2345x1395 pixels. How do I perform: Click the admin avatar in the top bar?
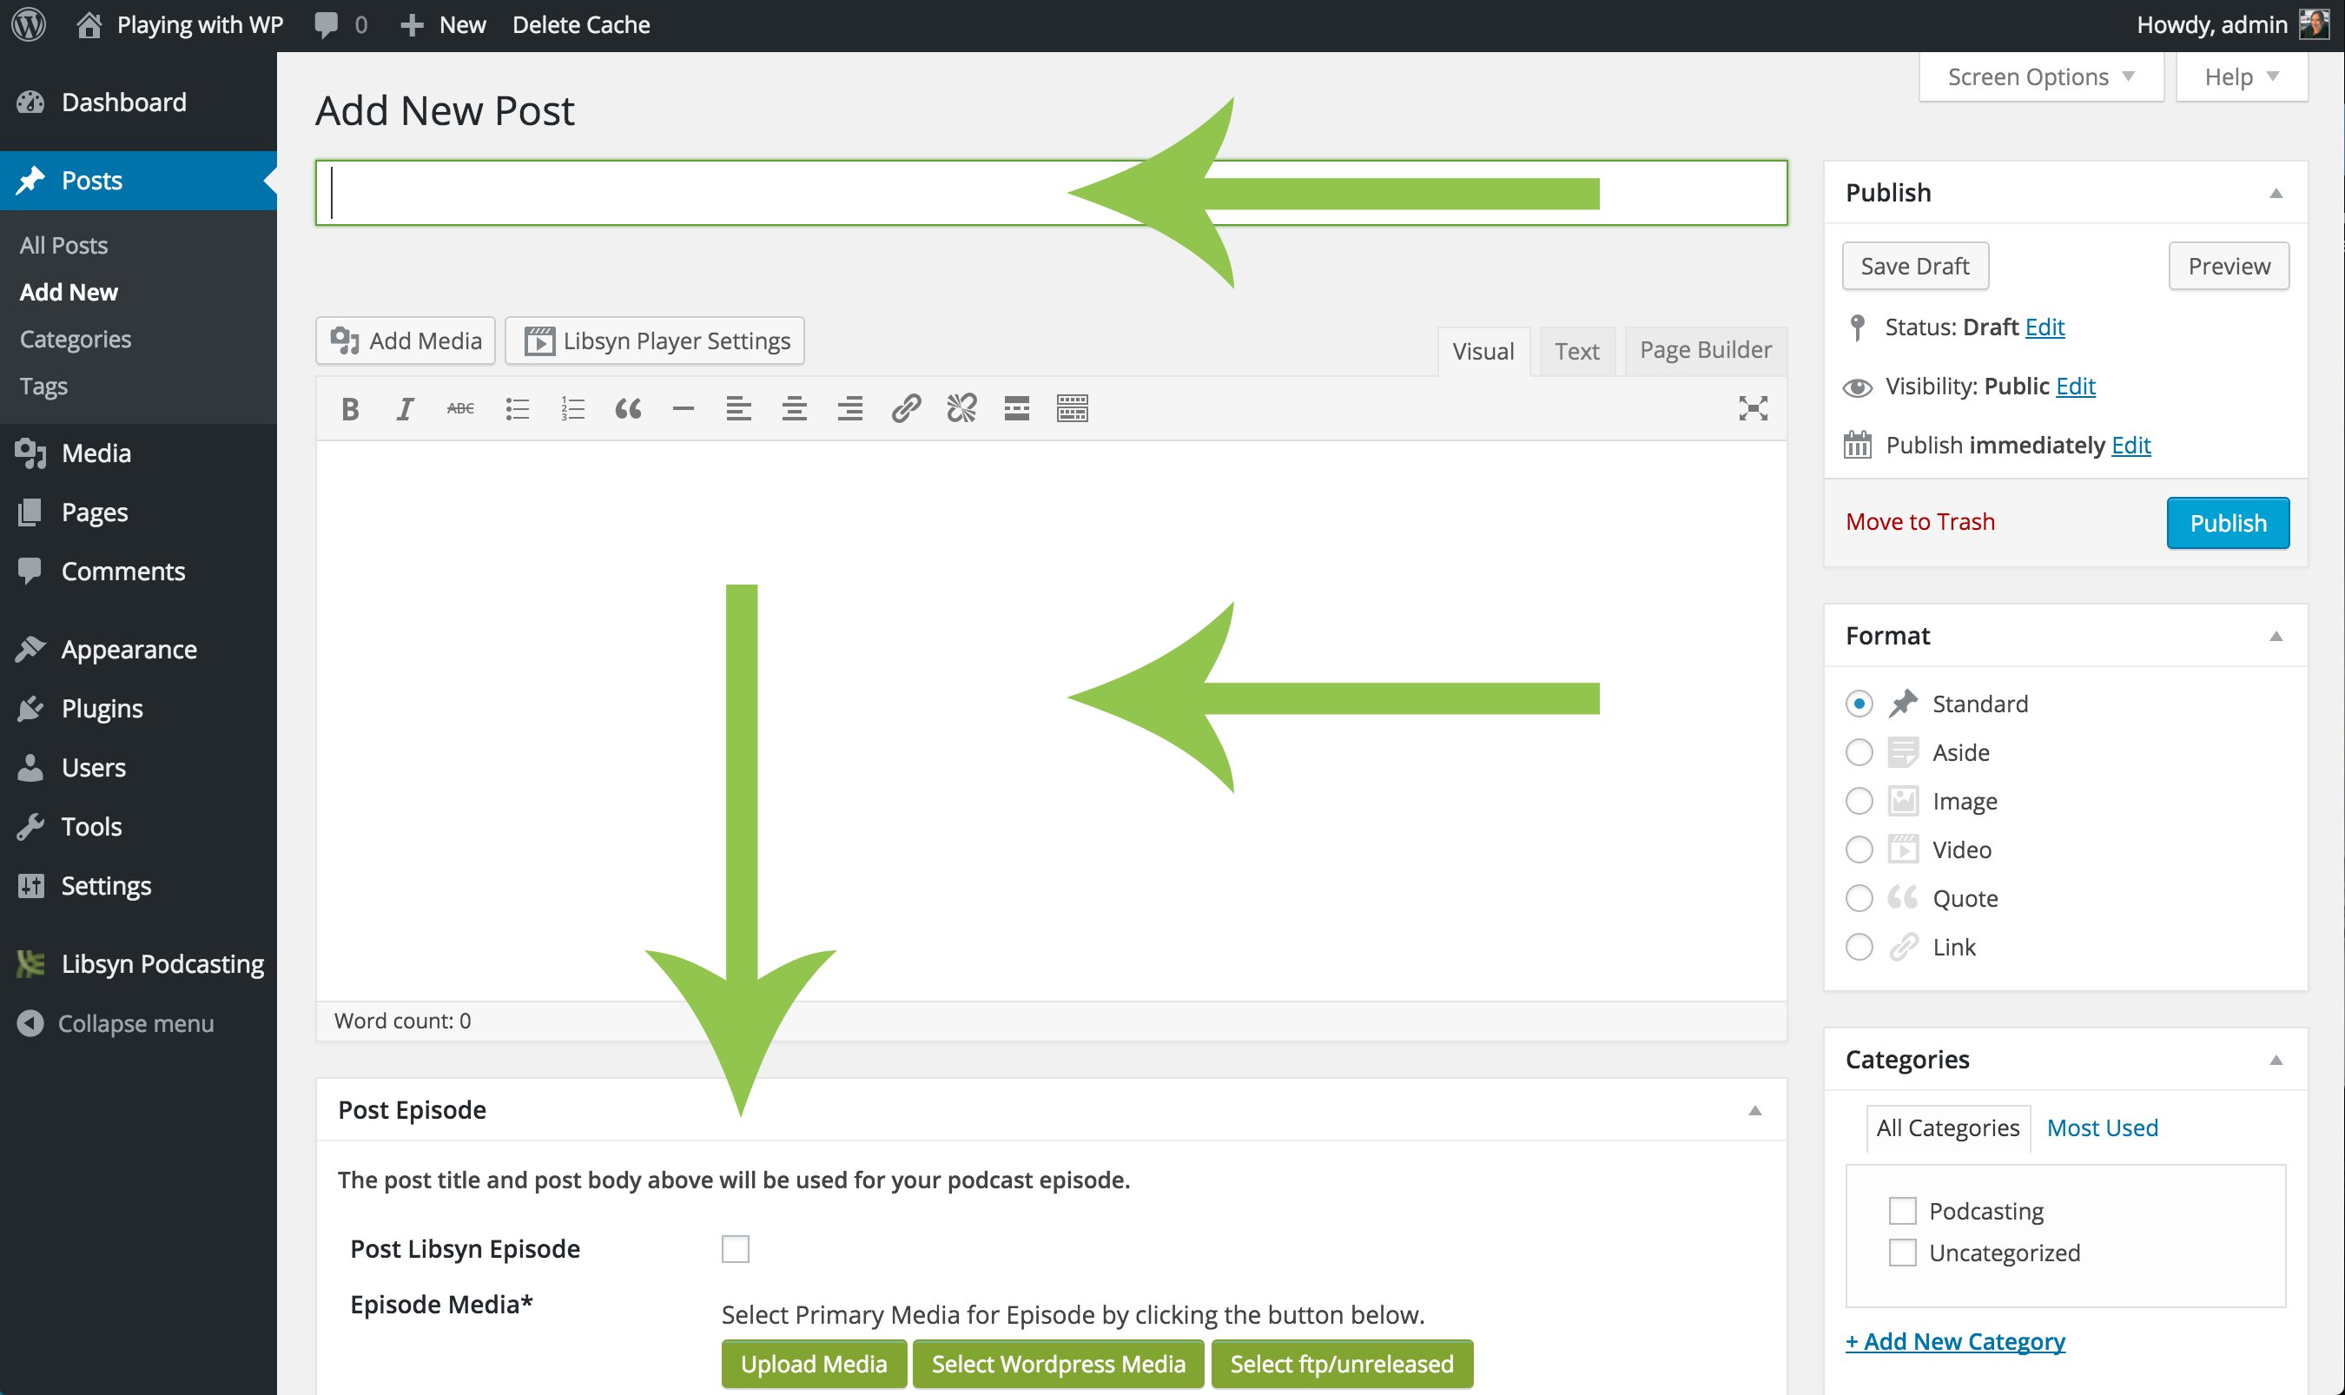[2313, 24]
